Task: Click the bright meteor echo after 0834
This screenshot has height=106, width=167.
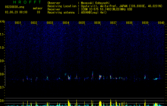Action: click(69, 77)
